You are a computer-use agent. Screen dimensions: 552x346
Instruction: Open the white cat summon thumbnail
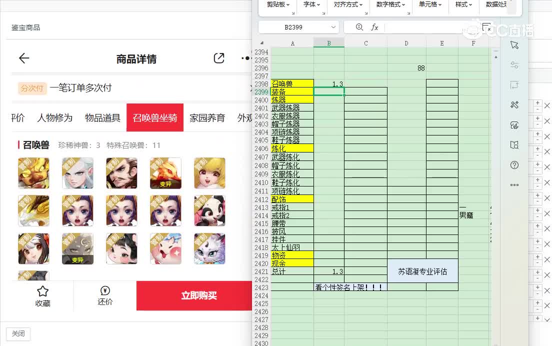pos(209,249)
